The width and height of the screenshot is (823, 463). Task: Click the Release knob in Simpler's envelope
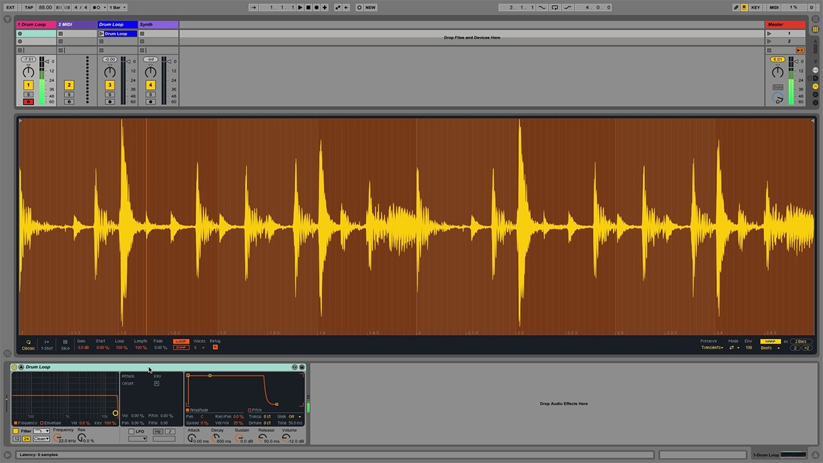coord(261,438)
